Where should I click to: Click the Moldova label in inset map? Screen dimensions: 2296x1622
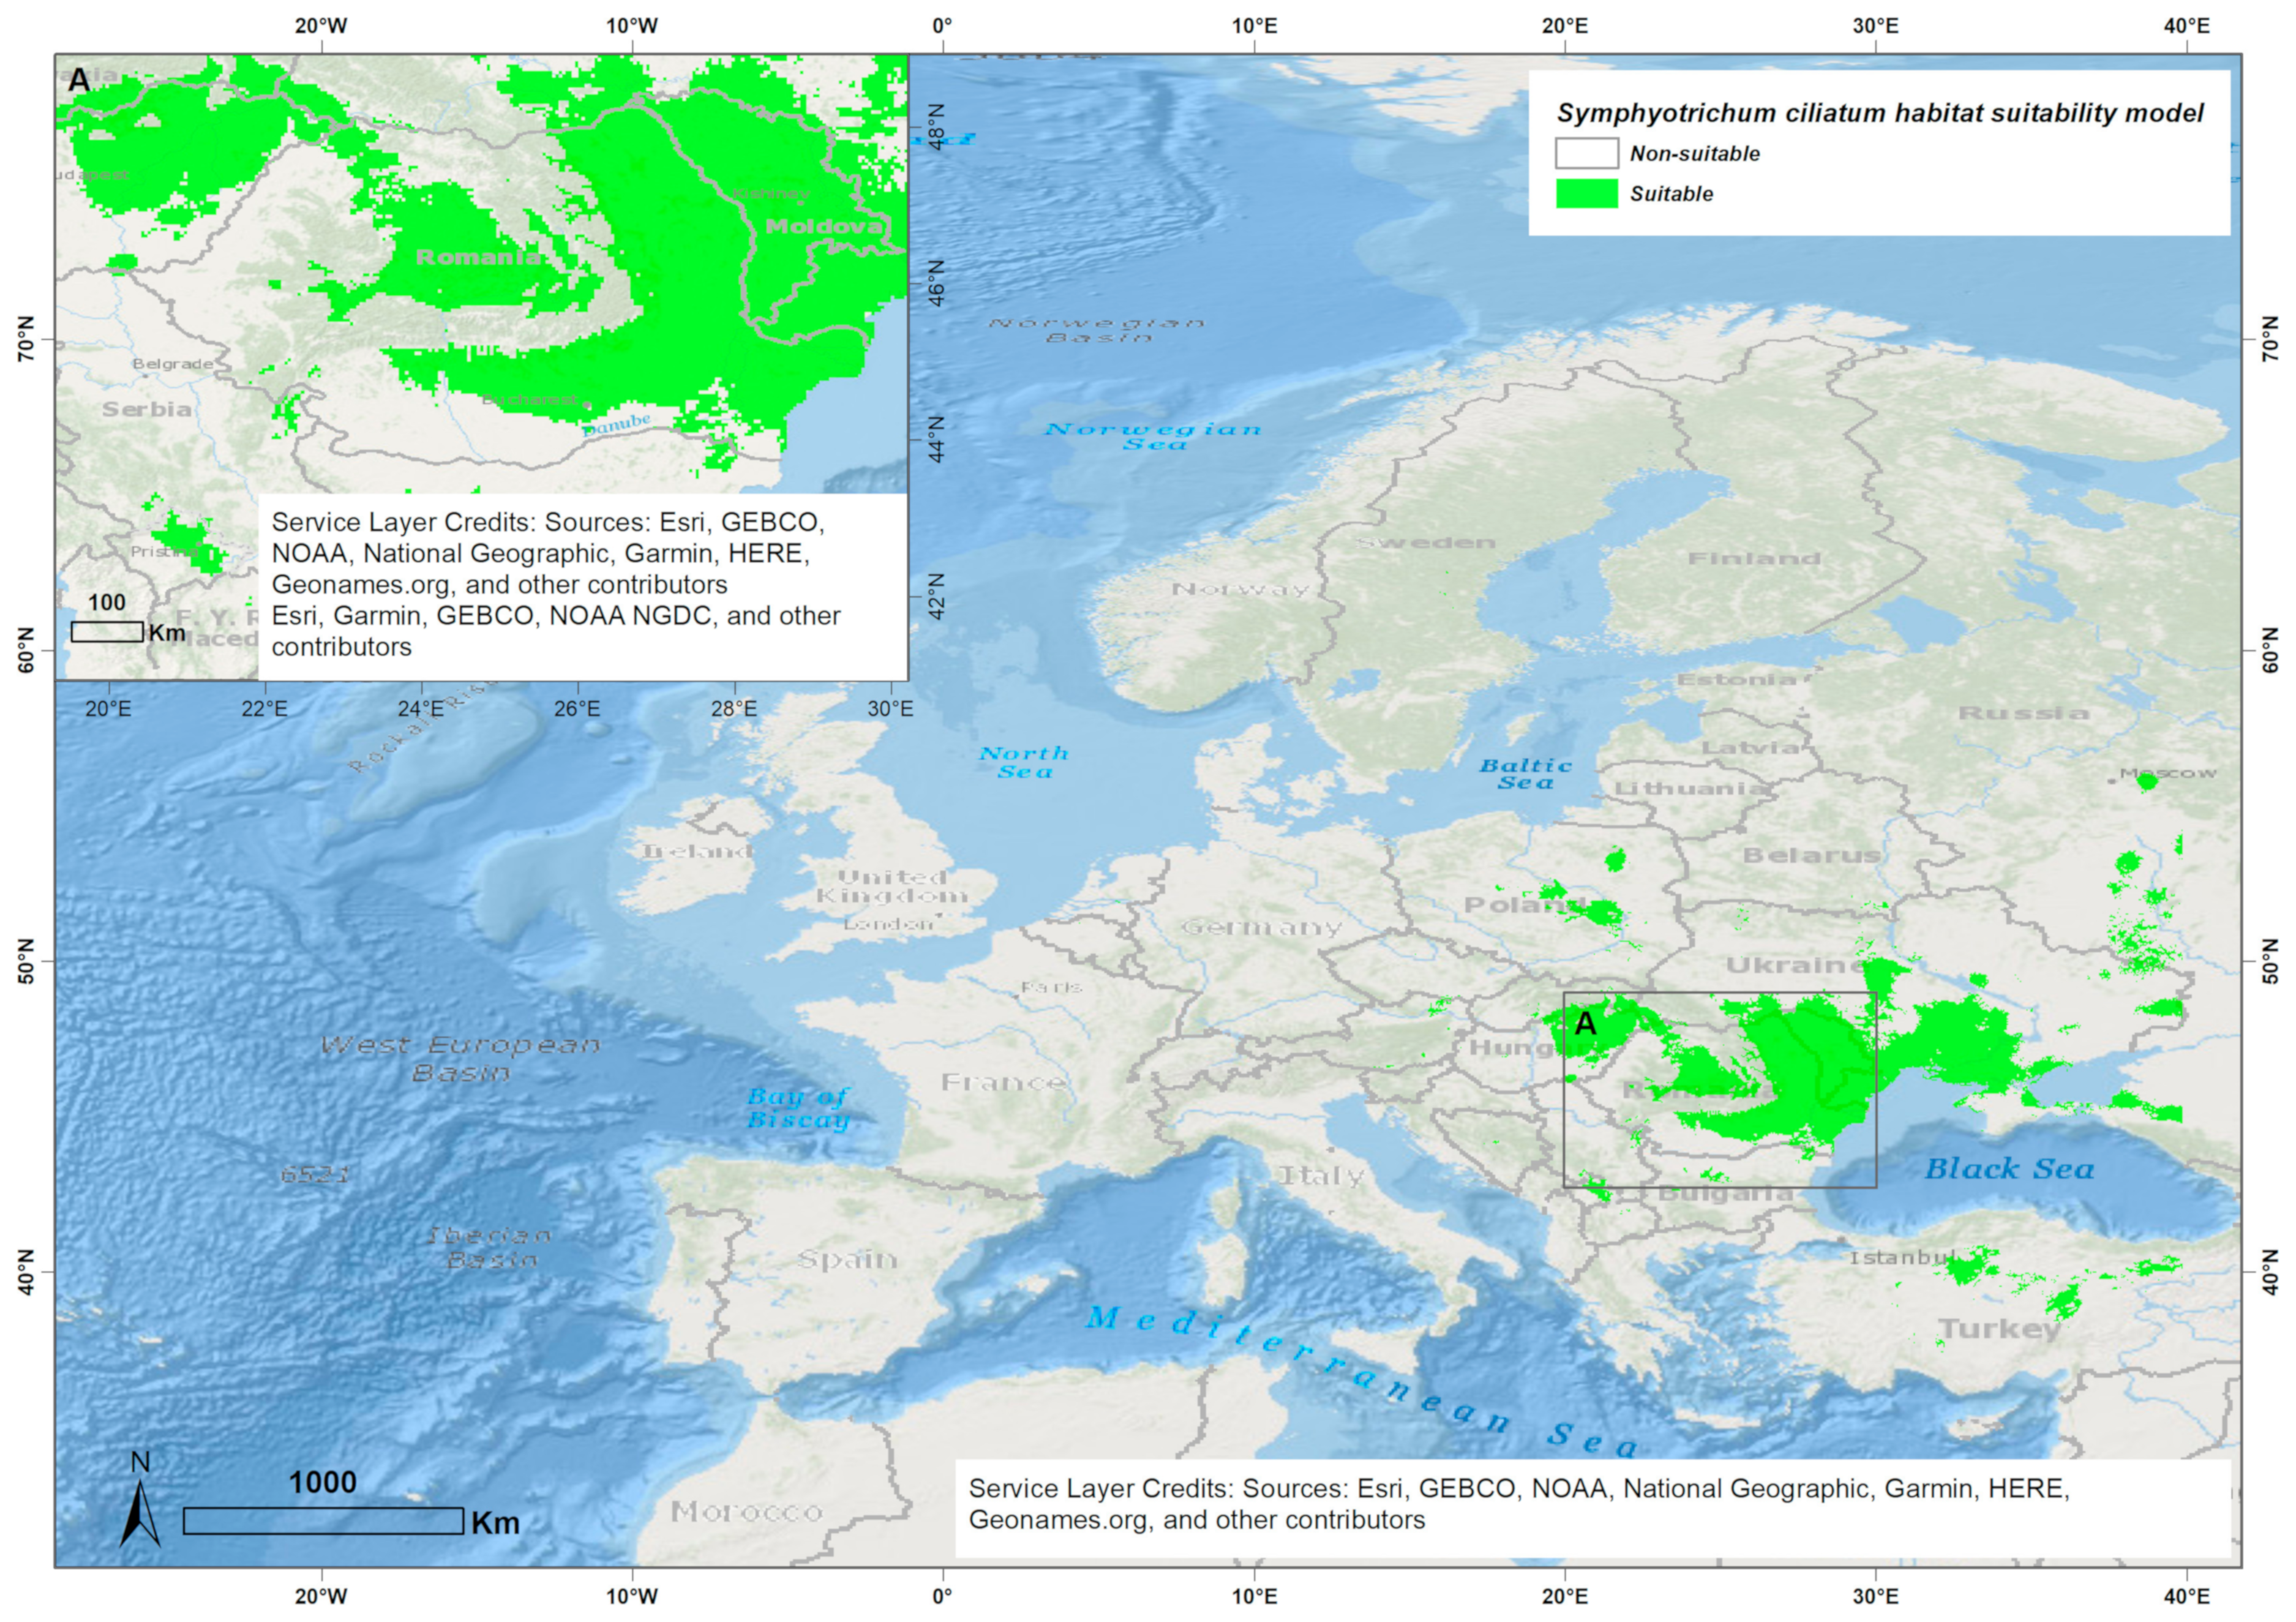[824, 227]
